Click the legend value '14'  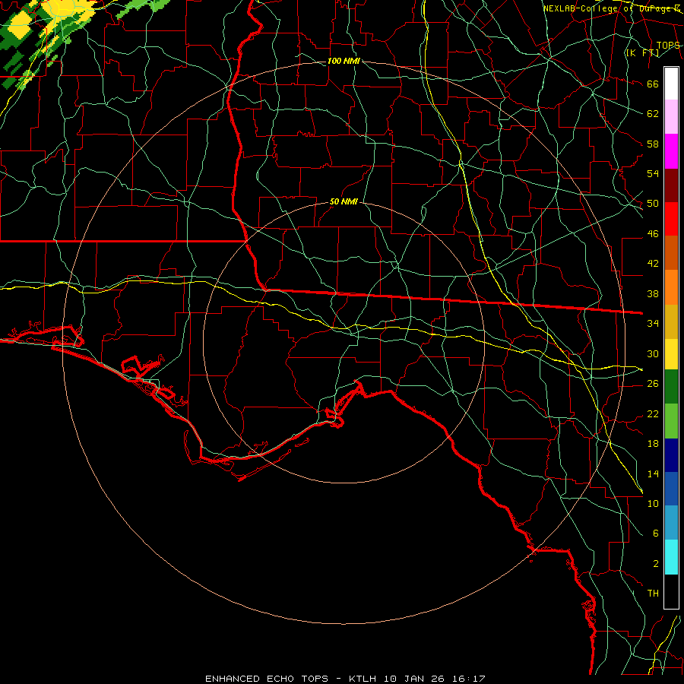click(x=653, y=473)
